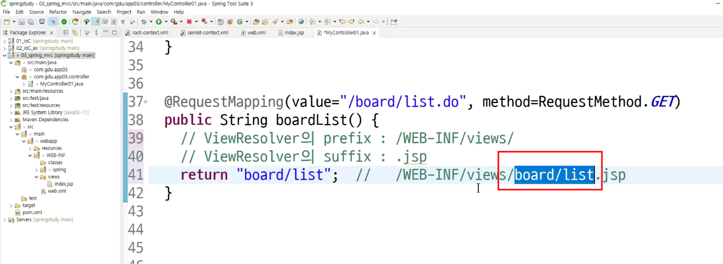Collapse the src/main/java folder
723x264 pixels.
[x=11, y=62]
